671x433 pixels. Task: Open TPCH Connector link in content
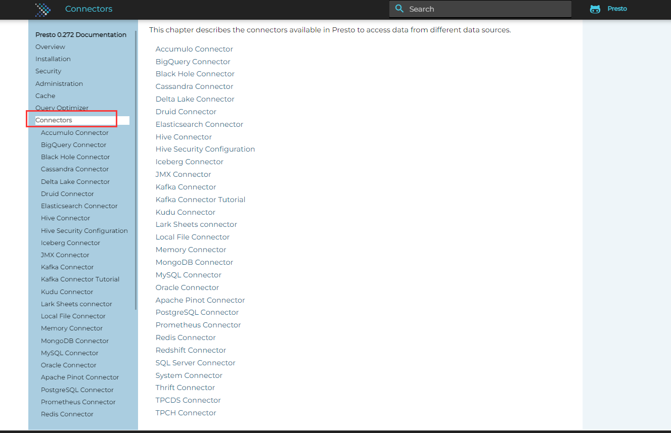(x=186, y=413)
